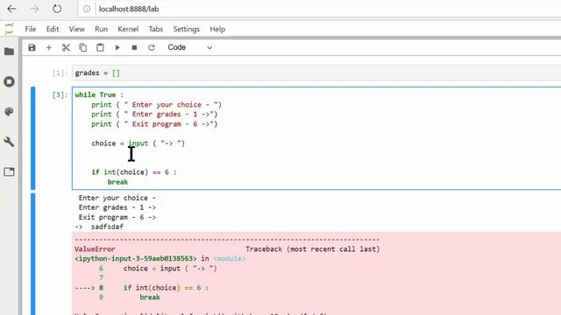Click 'Traceback (most recent call last)' text
Screen dimensions: 561x315
(313, 248)
